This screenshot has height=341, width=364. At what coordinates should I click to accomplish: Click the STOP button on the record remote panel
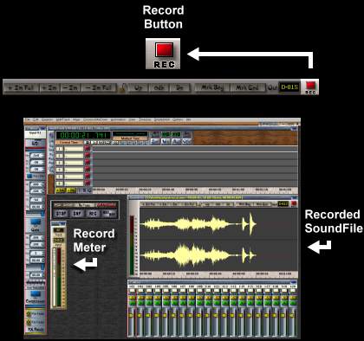point(61,214)
